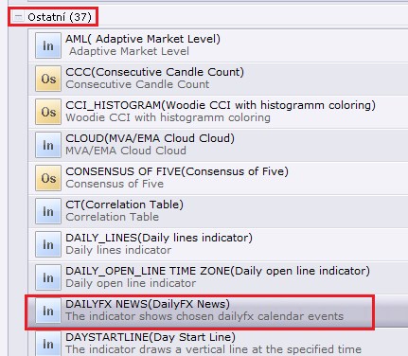Viewport: 408px width, 356px height.
Task: Select AML( Adaptive Market Level) title
Action: tap(143, 39)
